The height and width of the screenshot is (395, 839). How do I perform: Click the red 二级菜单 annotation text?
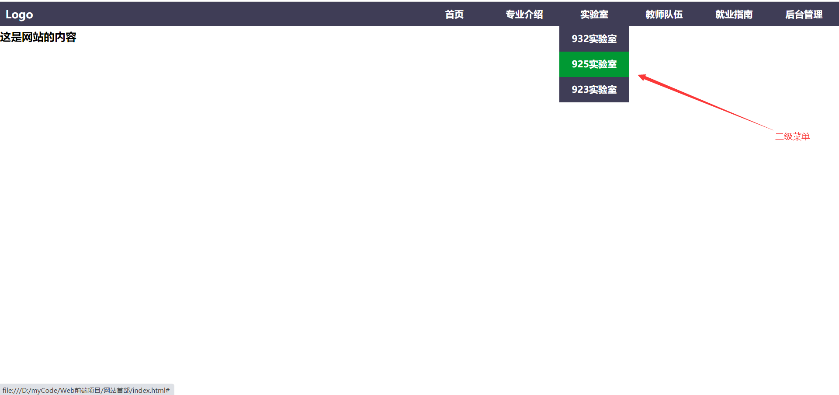(x=792, y=136)
